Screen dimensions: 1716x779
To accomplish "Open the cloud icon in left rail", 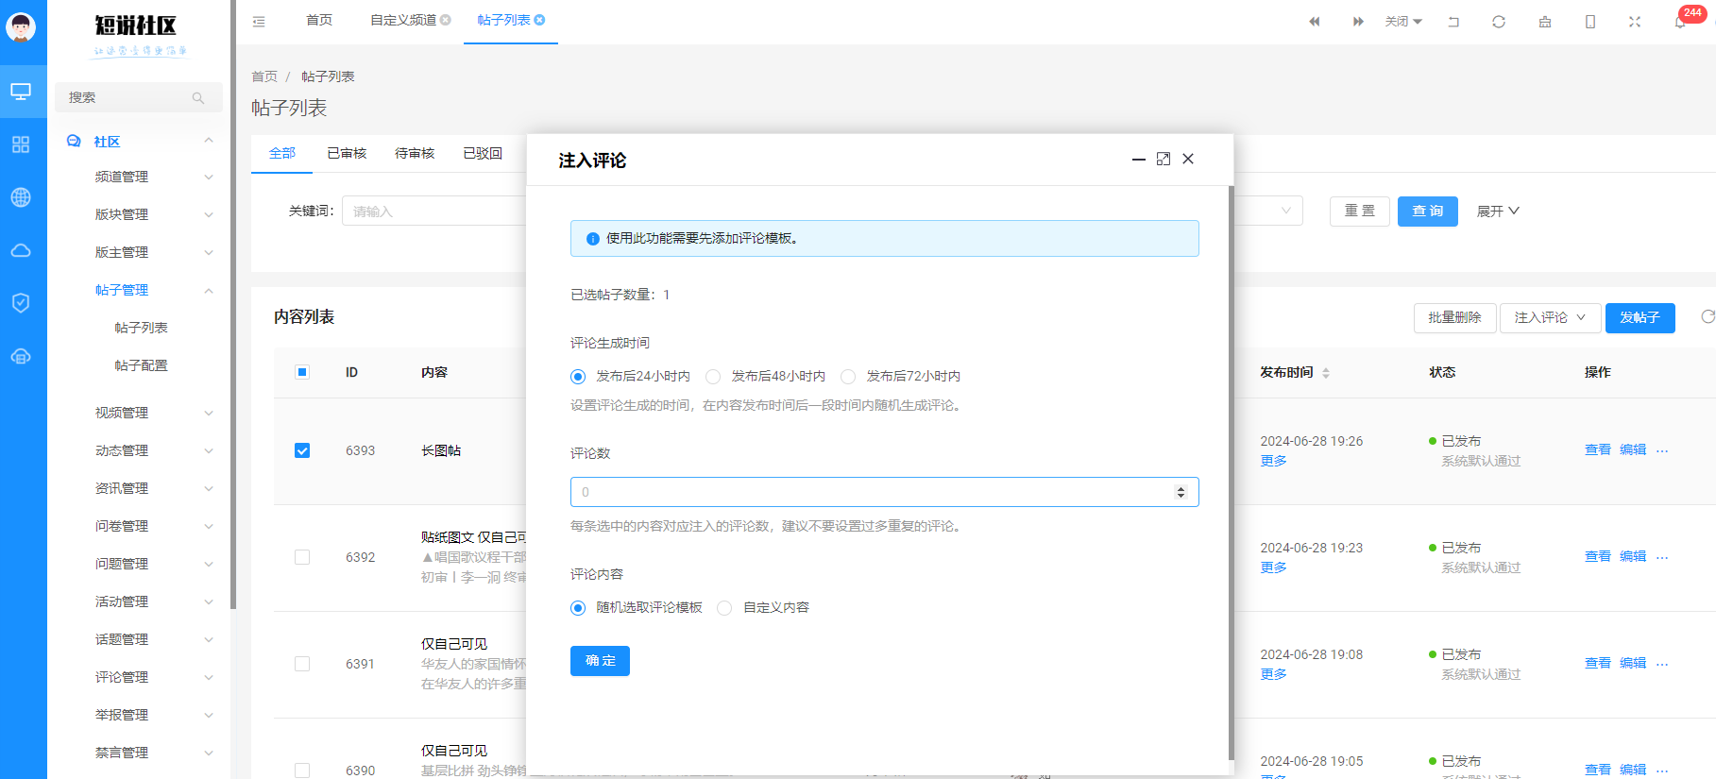I will 21,250.
